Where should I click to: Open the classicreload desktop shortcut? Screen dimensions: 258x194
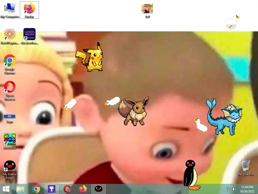(29, 36)
